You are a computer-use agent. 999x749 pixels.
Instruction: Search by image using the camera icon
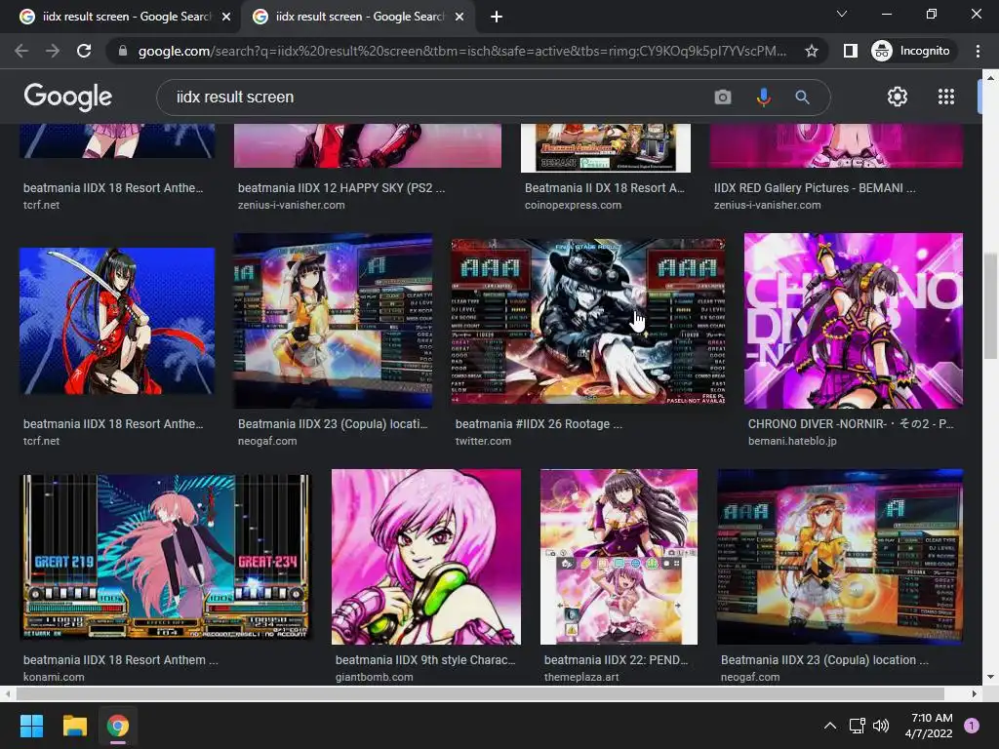pos(723,97)
